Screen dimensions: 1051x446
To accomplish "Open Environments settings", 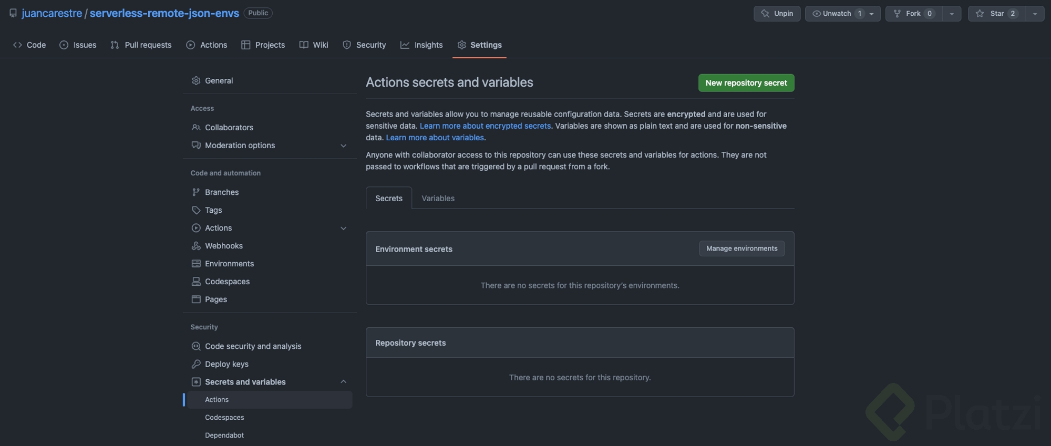I will (270, 264).
